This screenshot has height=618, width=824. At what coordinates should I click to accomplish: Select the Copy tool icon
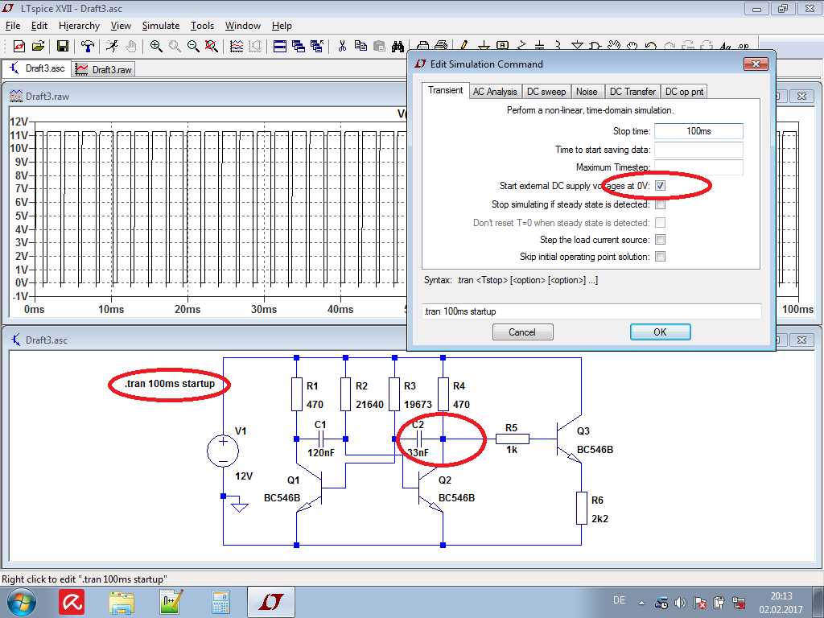[x=360, y=46]
